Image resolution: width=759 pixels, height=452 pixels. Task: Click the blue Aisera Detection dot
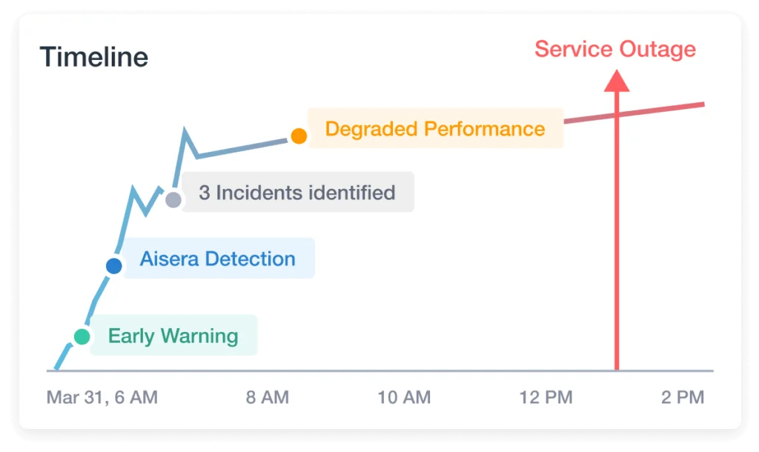pos(113,265)
